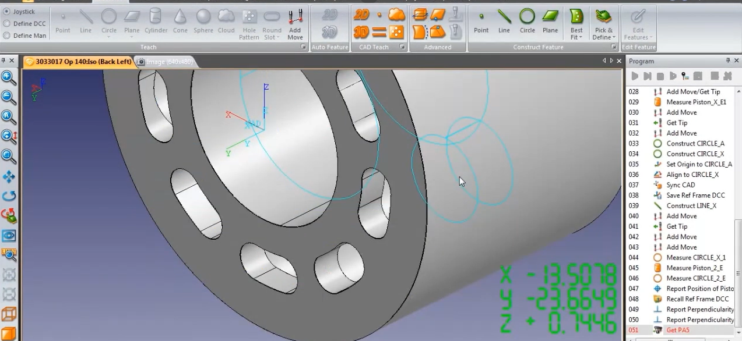Click the zoom in magnifier tool
Screen dimensions: 742x341
pos(8,78)
